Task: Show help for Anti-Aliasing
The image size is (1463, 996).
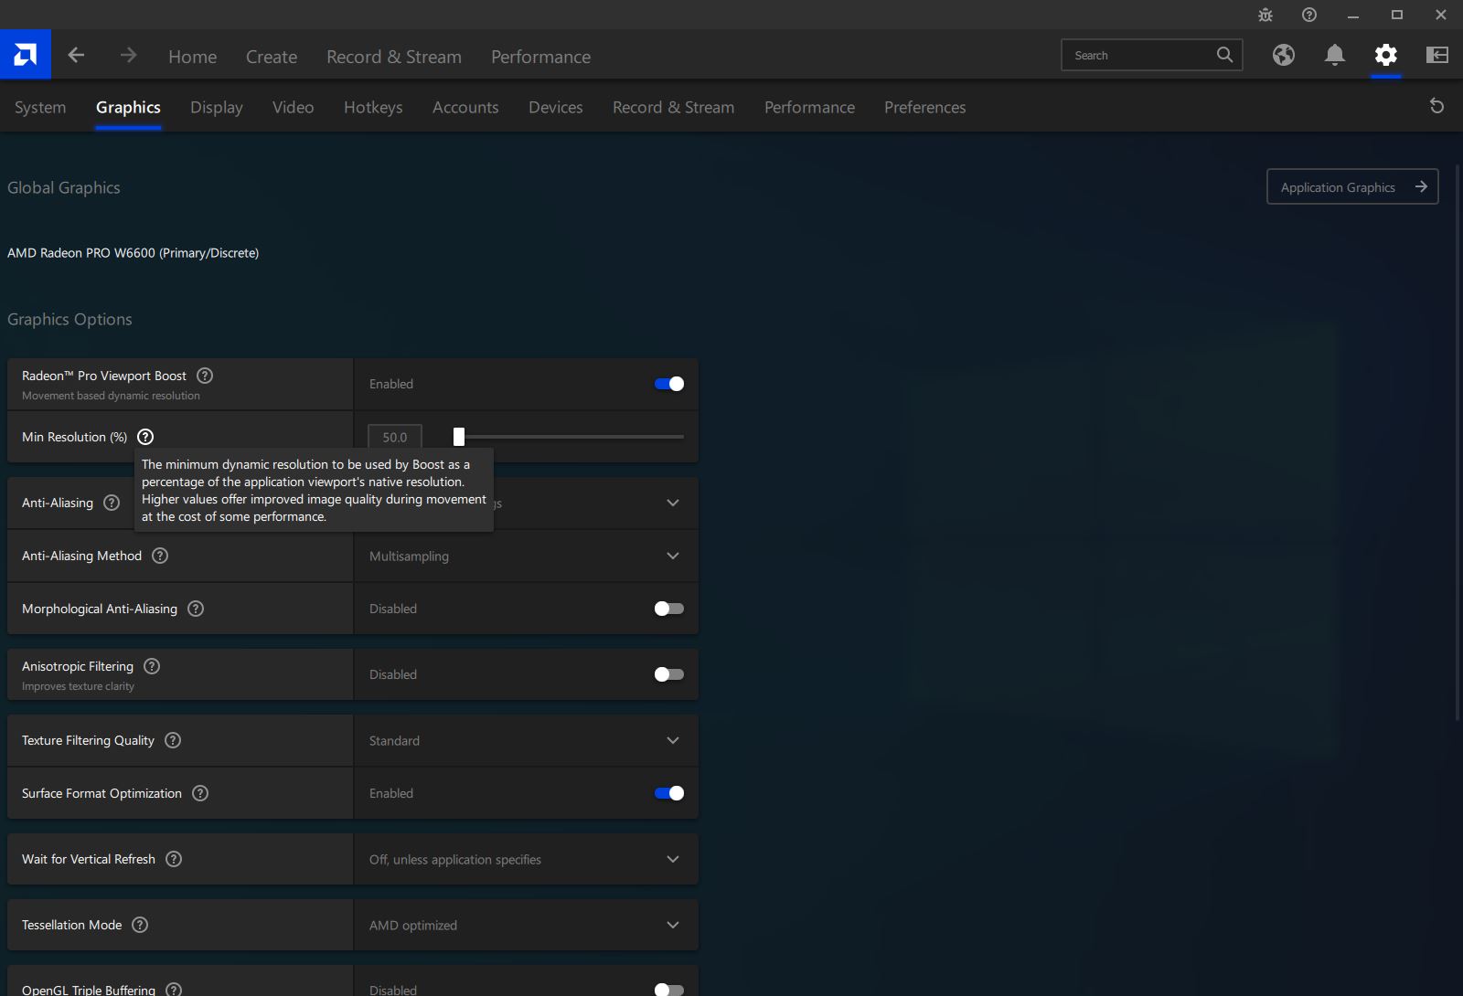Action: [x=112, y=503]
